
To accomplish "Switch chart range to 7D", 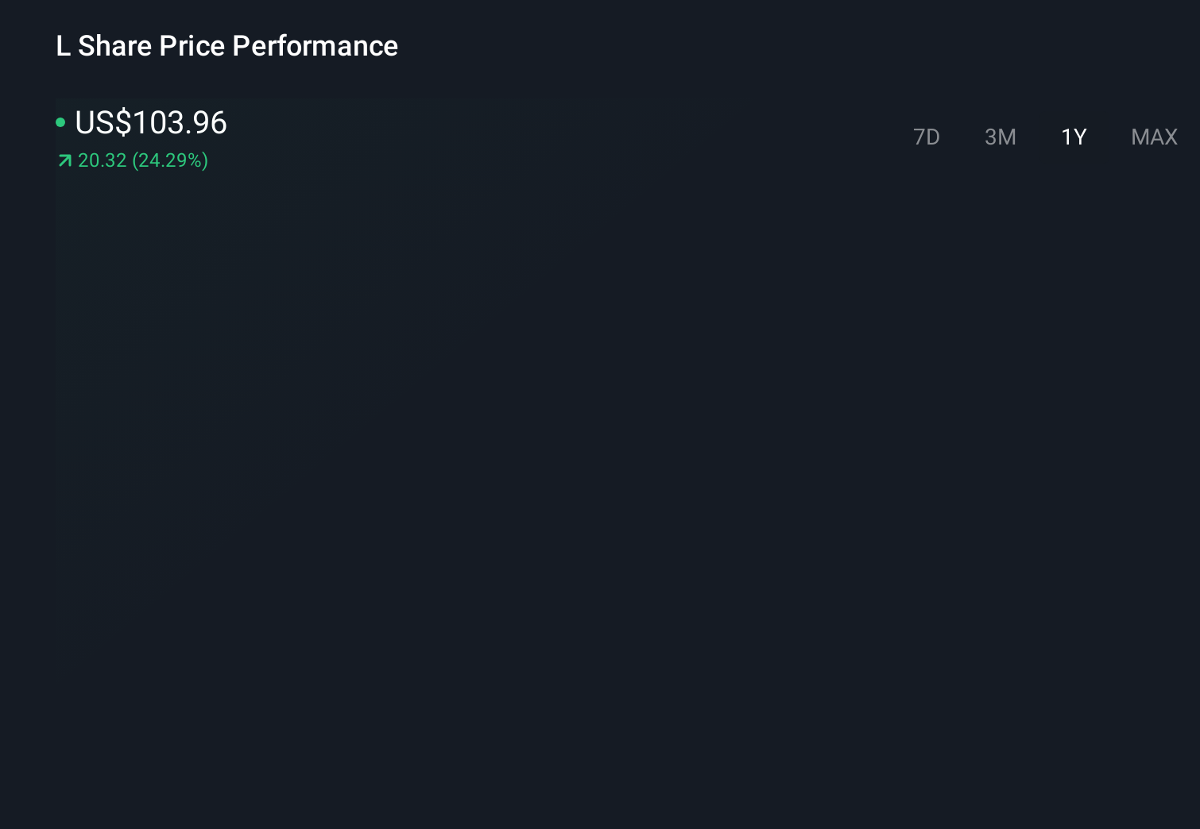I will (926, 137).
